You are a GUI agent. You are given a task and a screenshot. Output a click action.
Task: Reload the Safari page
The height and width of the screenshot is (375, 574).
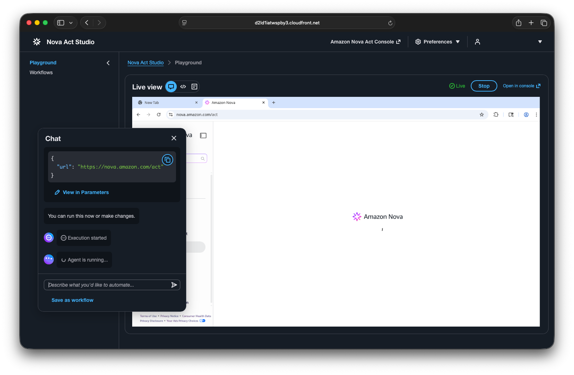[x=390, y=23]
